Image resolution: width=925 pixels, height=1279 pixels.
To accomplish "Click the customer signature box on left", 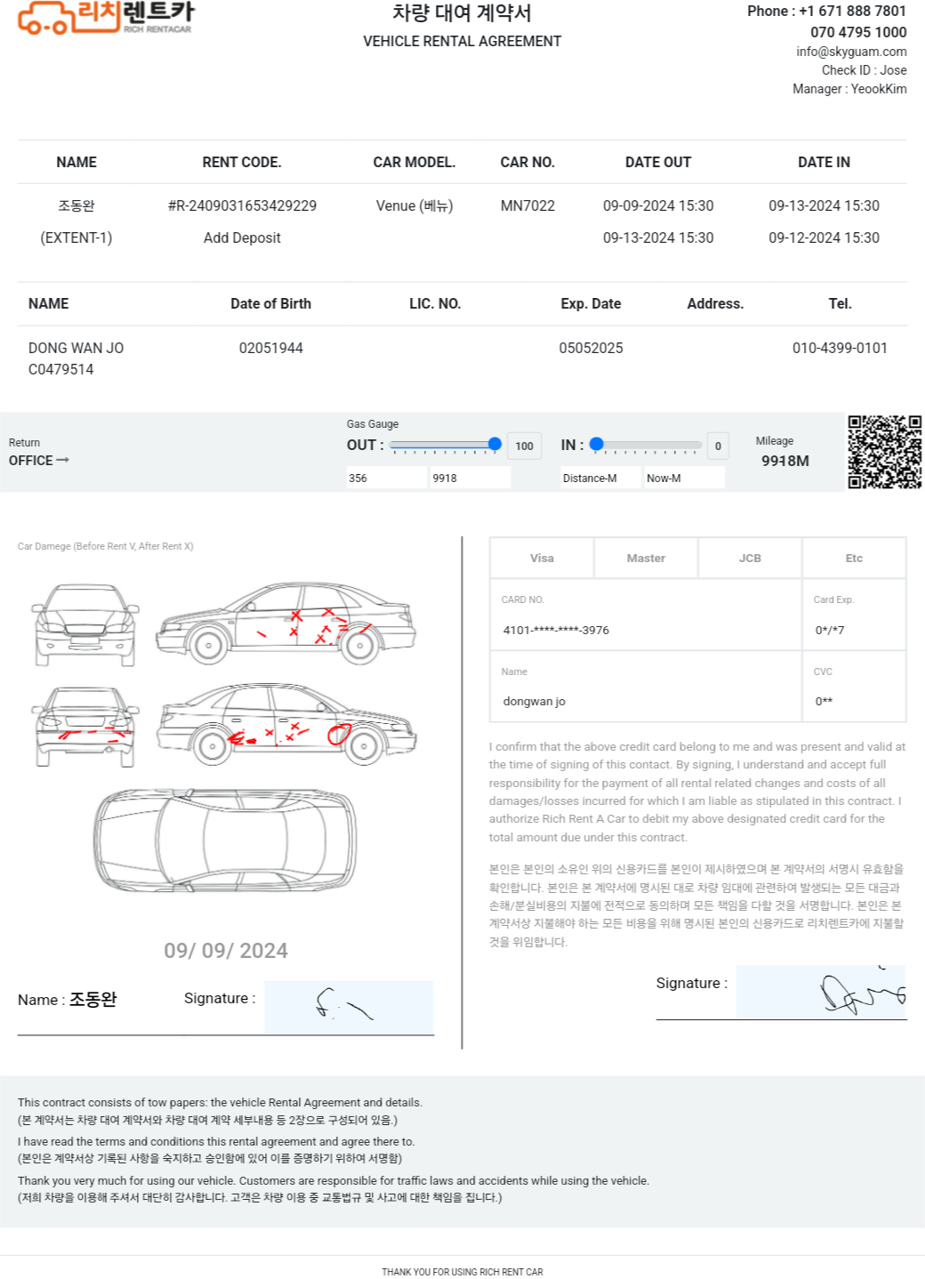I will tap(349, 1007).
